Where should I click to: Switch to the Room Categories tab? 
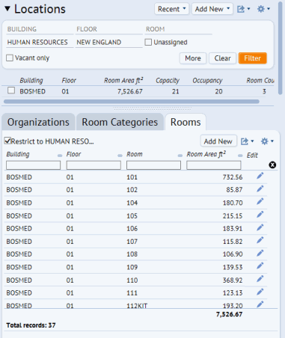(x=120, y=122)
